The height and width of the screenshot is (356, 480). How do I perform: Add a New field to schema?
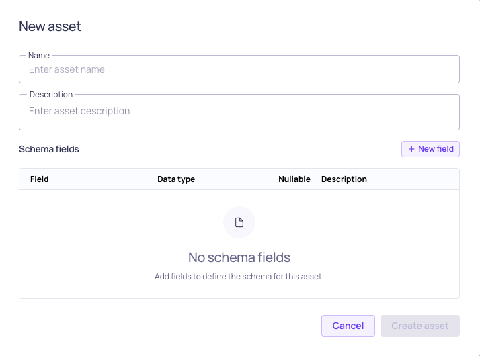(430, 149)
